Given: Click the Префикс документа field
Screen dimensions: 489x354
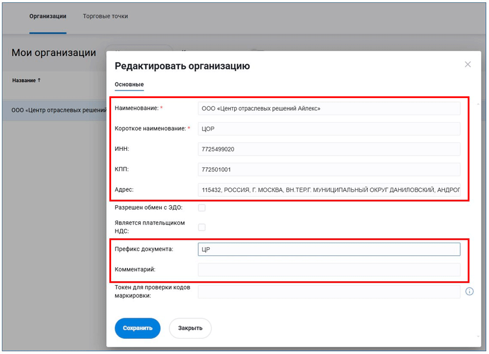Looking at the screenshot, I should (x=329, y=250).
